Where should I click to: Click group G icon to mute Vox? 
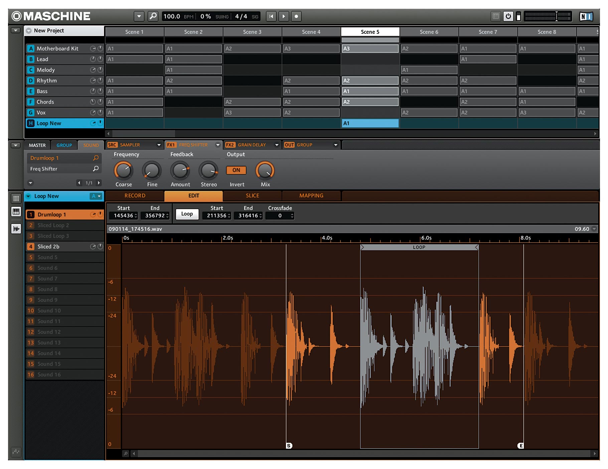(x=31, y=113)
